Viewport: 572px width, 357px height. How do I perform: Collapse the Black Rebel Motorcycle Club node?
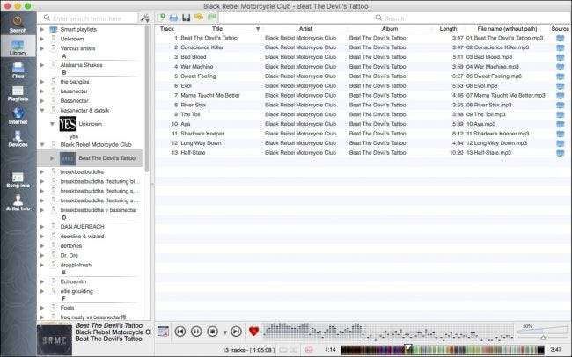[42, 144]
